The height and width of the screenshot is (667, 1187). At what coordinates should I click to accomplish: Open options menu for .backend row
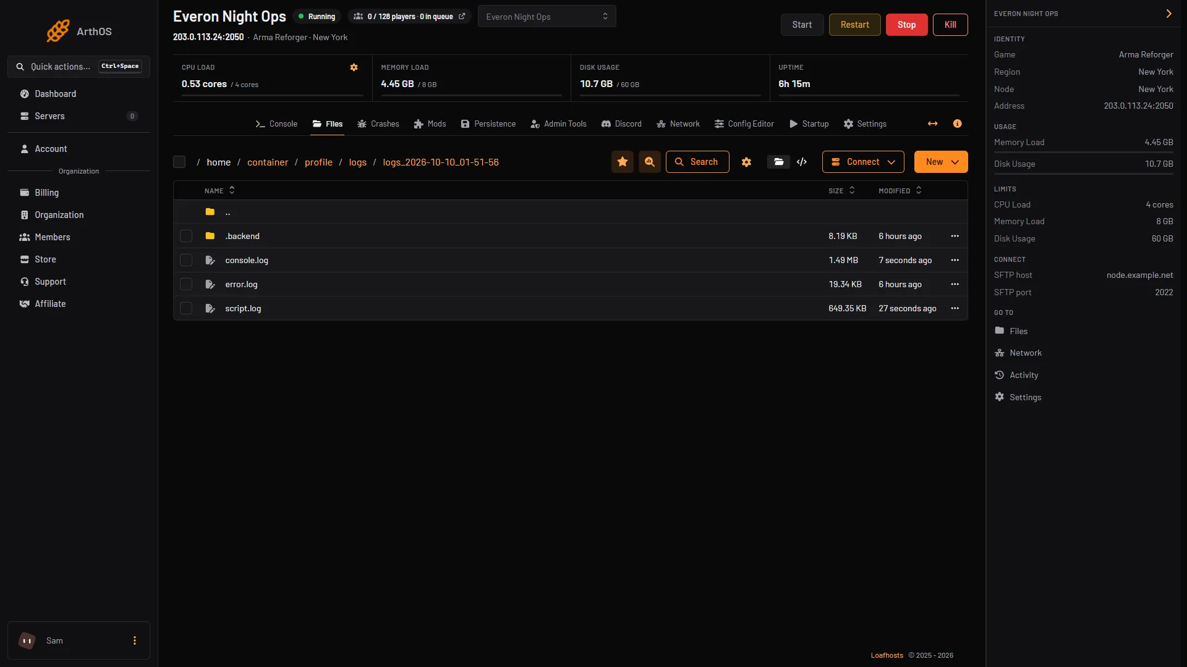[x=955, y=236]
